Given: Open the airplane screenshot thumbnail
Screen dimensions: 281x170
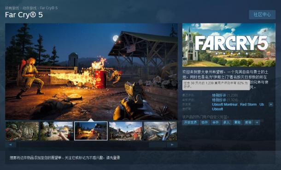Looking at the screenshot, I should 160,131.
